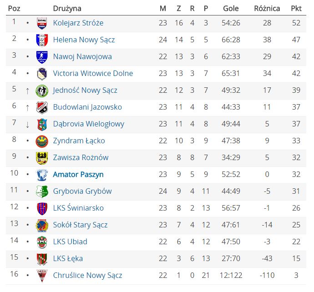The image size is (314, 292).
Task: Click the Drużyna column header
Action: pyautogui.click(x=67, y=9)
